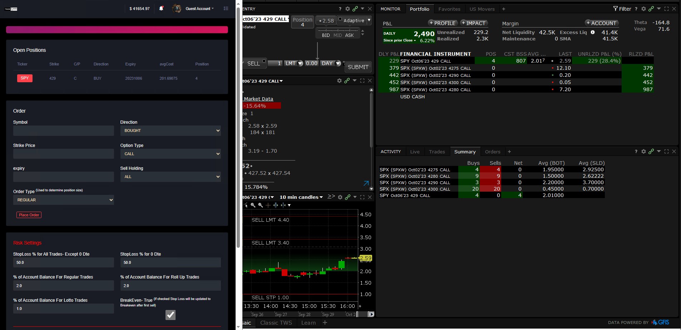Click the first magnifier zoom icon on chart
Image resolution: width=681 pixels, height=330 pixels.
point(253,205)
